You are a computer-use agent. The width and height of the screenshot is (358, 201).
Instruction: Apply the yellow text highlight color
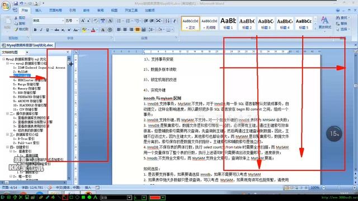click(84, 30)
